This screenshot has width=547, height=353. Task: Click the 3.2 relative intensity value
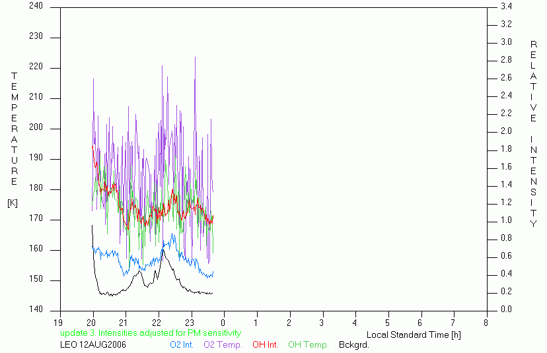point(506,24)
